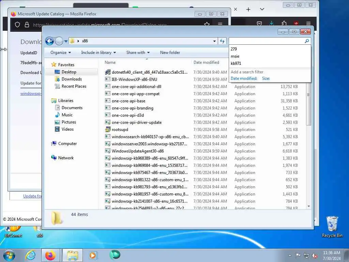Click the New folder button

tap(170, 53)
